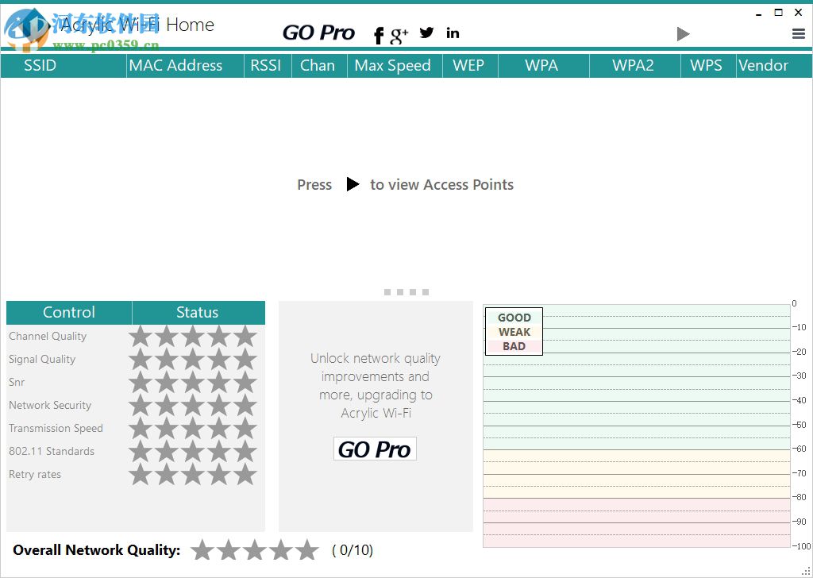Sort the list by RSSI column header
This screenshot has width=813, height=578.
[x=267, y=65]
